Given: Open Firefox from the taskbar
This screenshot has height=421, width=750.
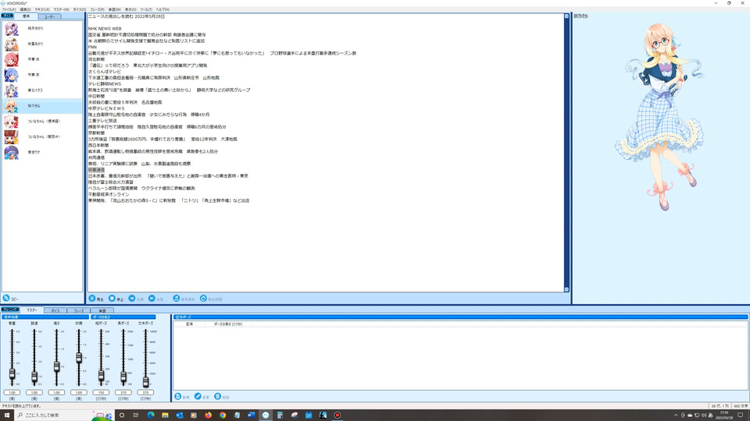Looking at the screenshot, I should click(208, 416).
